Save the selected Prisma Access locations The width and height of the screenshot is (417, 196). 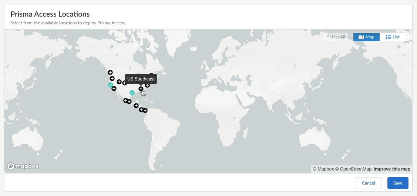(x=398, y=183)
